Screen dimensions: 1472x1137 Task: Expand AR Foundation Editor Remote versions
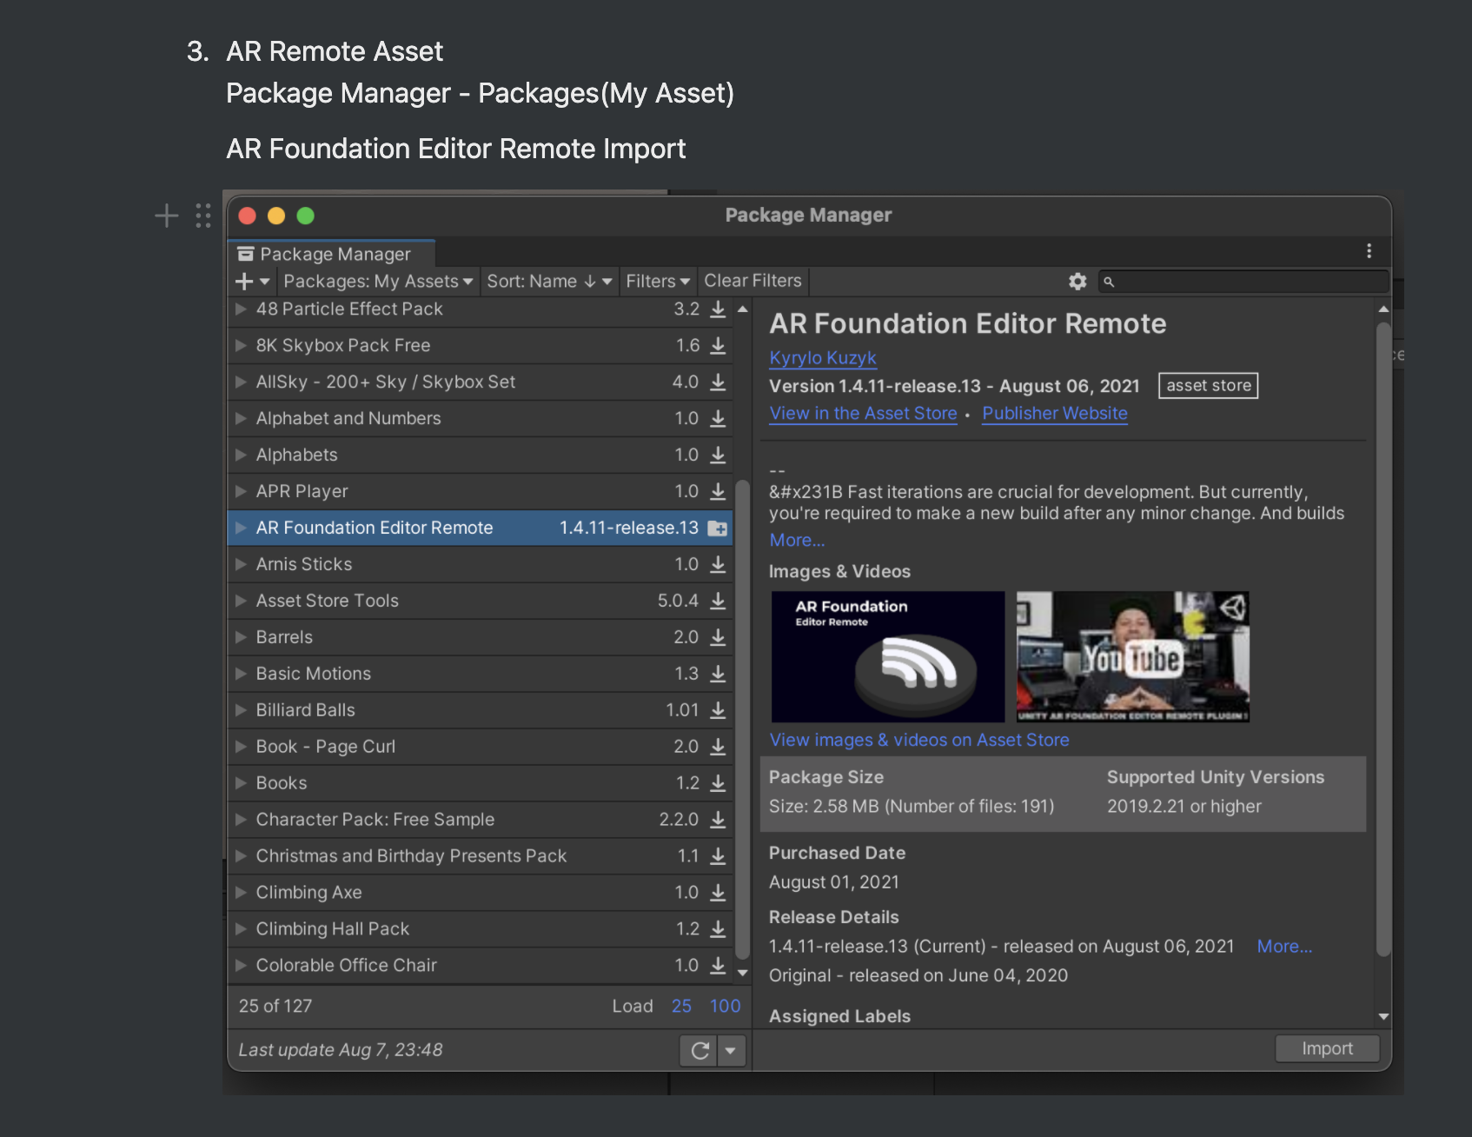241,529
